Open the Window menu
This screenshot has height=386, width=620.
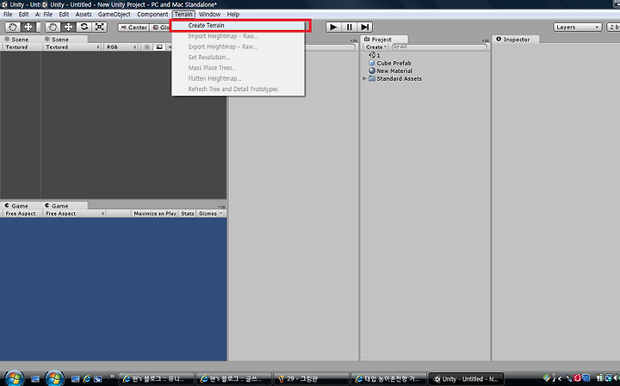point(209,15)
